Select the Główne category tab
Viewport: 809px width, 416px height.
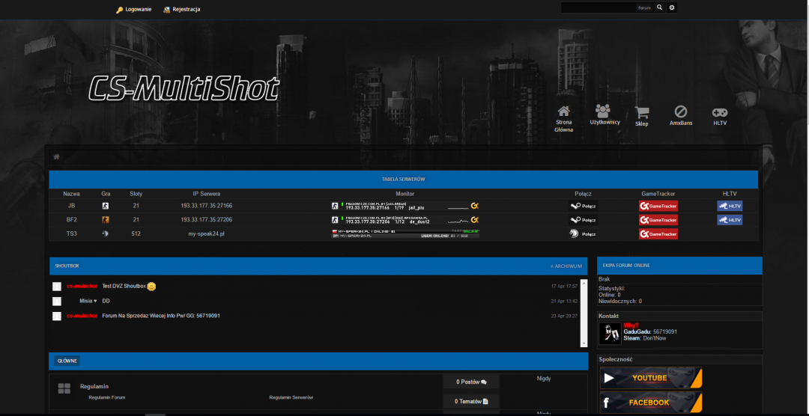click(67, 361)
